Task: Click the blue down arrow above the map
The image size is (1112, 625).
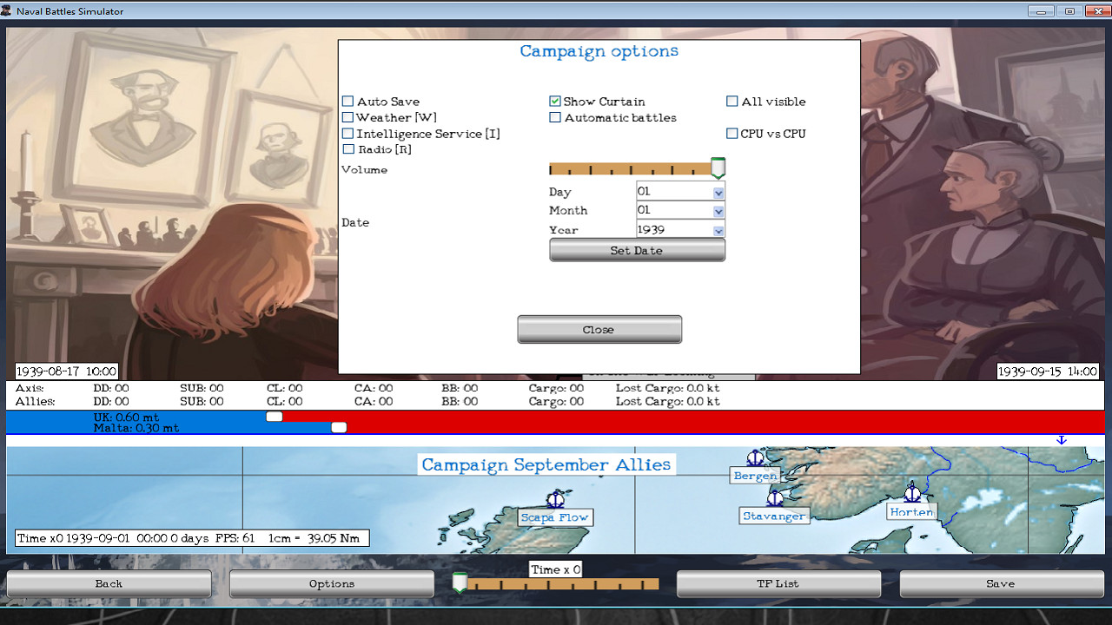Action: point(1061,440)
